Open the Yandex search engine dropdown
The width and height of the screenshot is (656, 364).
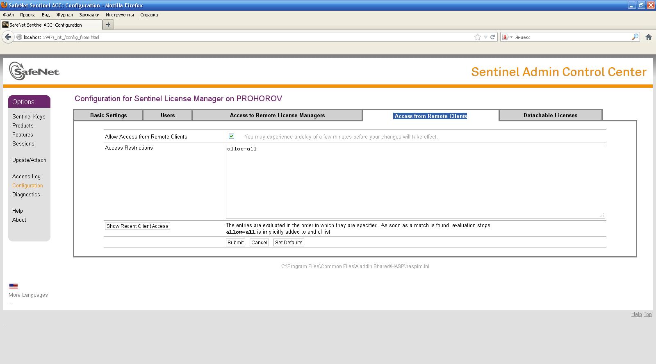[507, 37]
